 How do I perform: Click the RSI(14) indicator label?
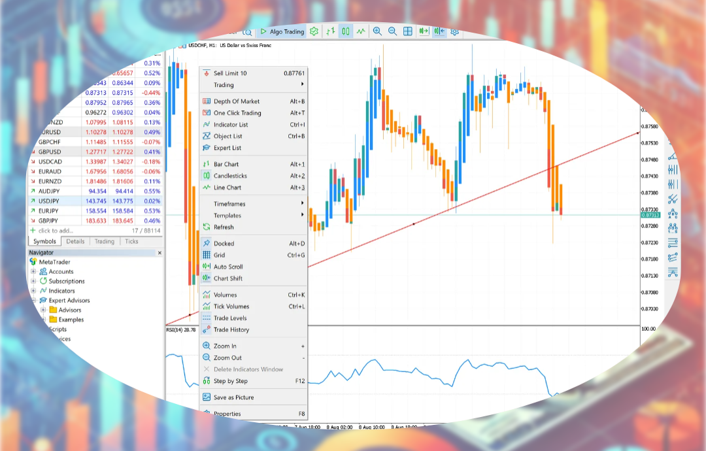pyautogui.click(x=181, y=330)
